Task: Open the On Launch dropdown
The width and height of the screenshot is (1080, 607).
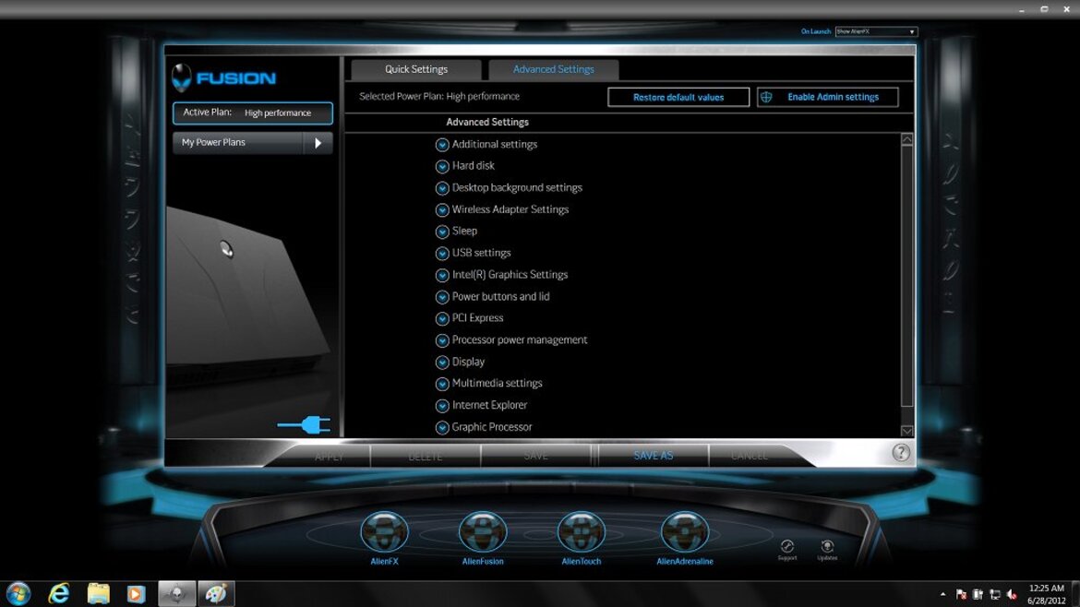Action: tap(876, 31)
